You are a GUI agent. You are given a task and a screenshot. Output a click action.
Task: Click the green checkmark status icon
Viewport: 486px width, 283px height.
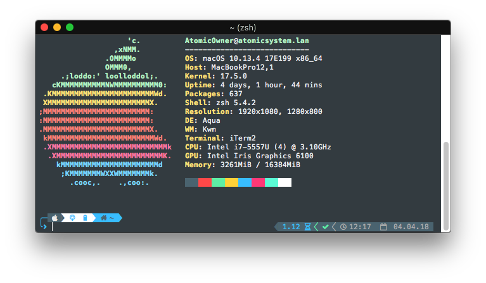pos(326,227)
